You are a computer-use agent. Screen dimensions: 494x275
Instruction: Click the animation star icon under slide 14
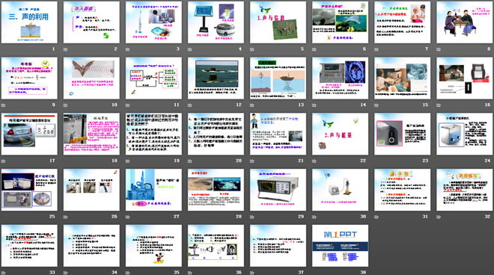click(314, 105)
